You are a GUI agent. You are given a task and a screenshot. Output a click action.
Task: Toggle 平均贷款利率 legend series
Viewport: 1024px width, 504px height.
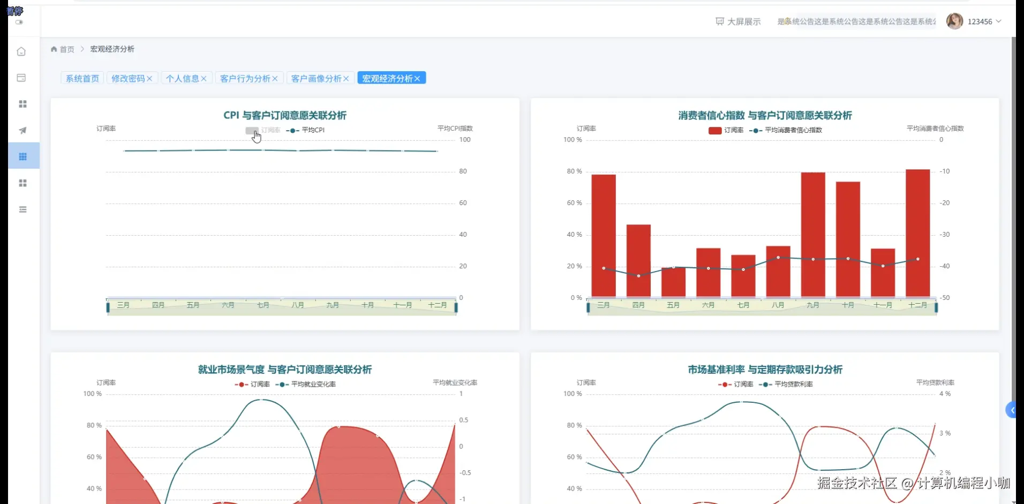tap(786, 384)
